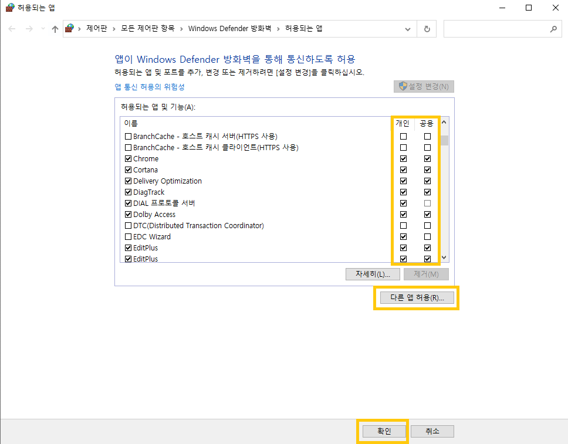
Task: Confirm with 확인 button
Action: click(x=384, y=431)
